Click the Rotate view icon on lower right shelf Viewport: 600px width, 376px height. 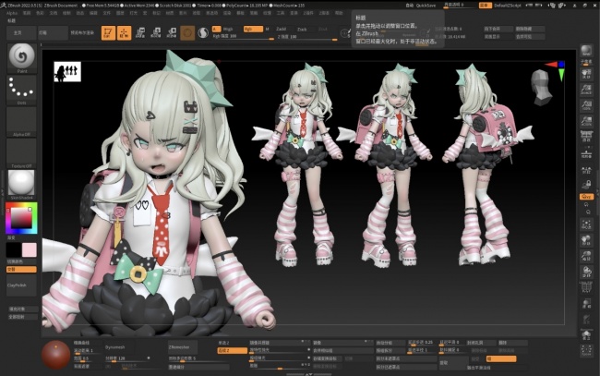[x=586, y=272]
